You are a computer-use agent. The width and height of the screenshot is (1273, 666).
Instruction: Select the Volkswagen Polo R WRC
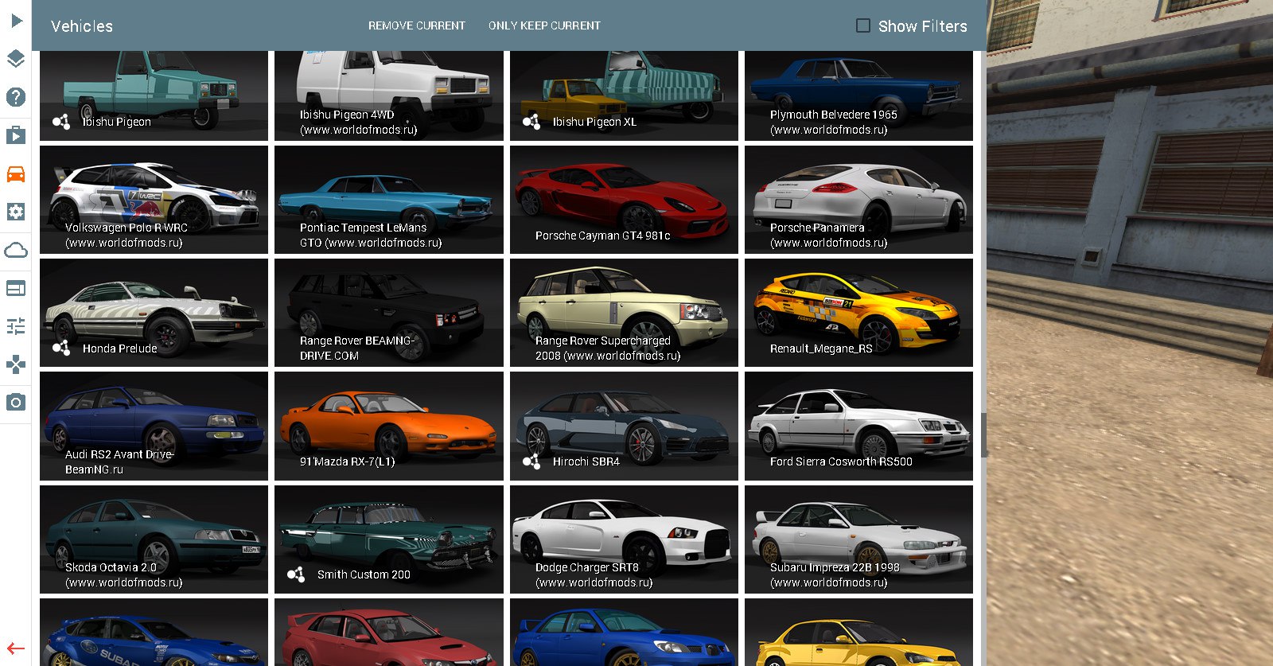pyautogui.click(x=154, y=200)
